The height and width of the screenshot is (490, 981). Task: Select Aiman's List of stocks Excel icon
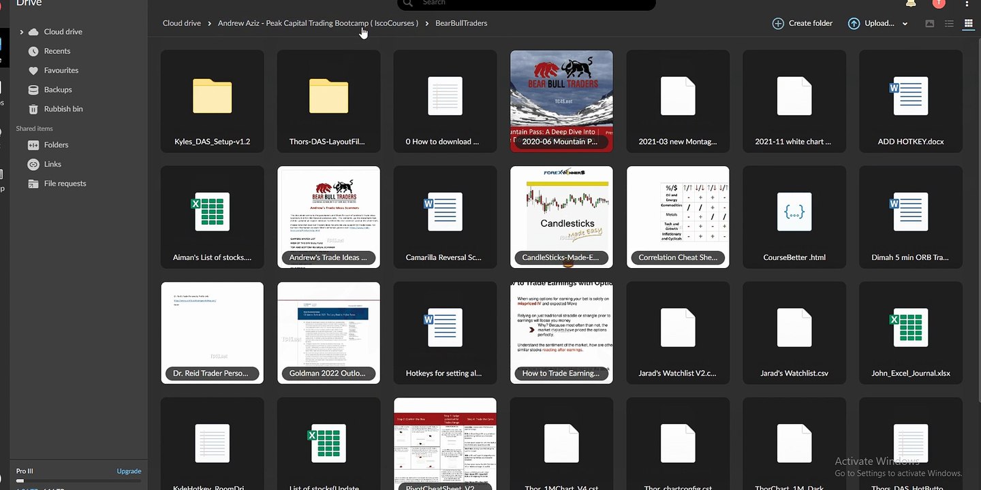(x=209, y=212)
